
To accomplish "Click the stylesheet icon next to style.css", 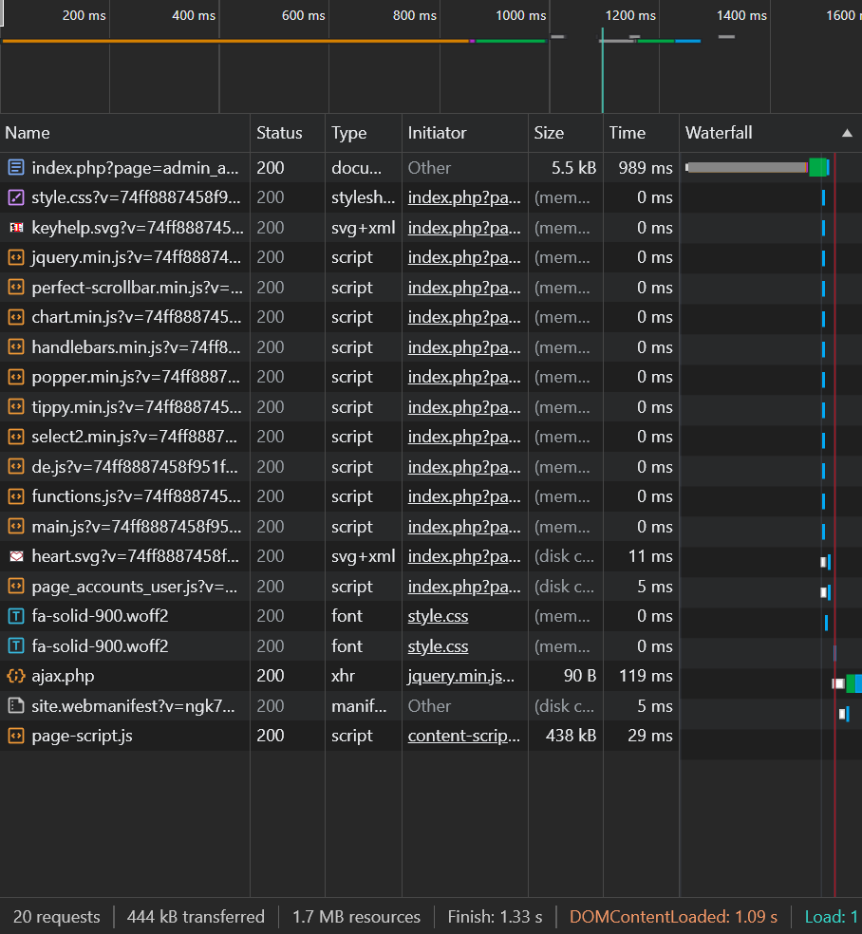I will pos(15,197).
